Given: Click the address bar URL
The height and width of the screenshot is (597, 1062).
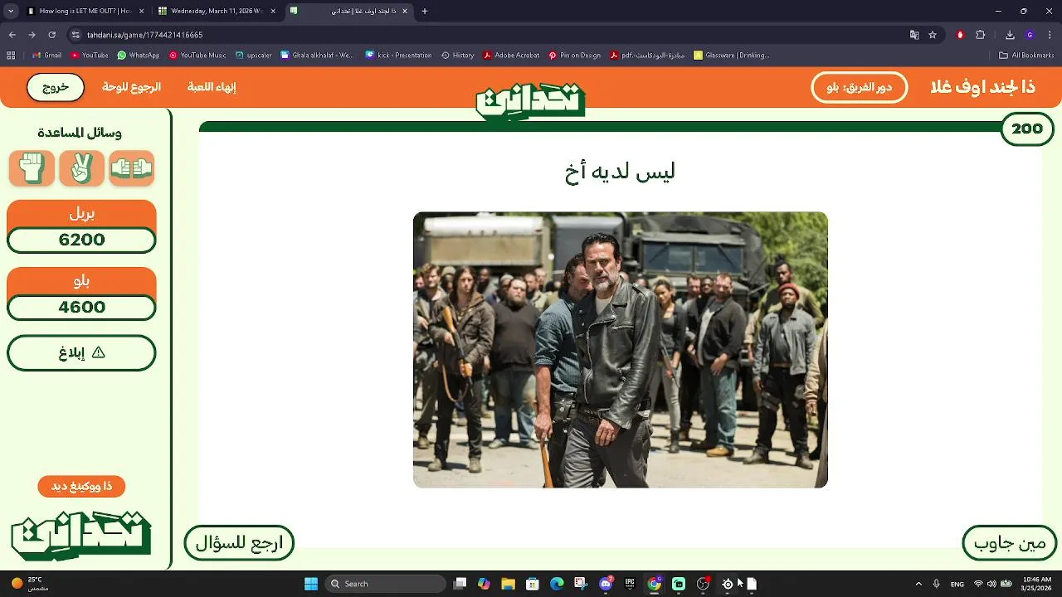Looking at the screenshot, I should pyautogui.click(x=145, y=35).
